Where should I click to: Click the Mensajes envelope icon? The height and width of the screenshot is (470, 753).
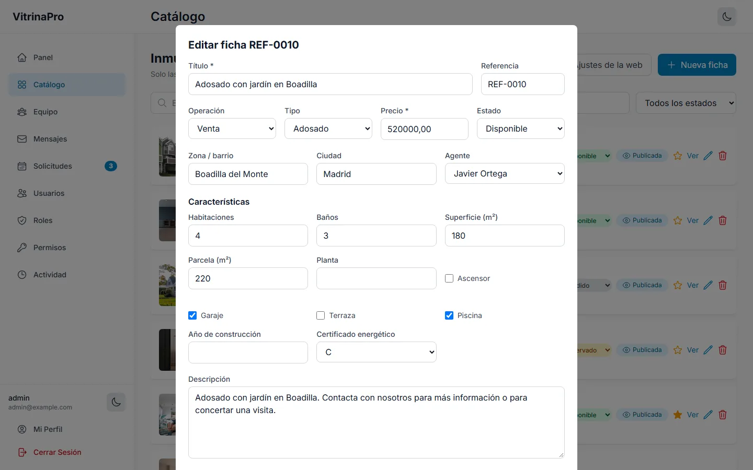pyautogui.click(x=22, y=139)
